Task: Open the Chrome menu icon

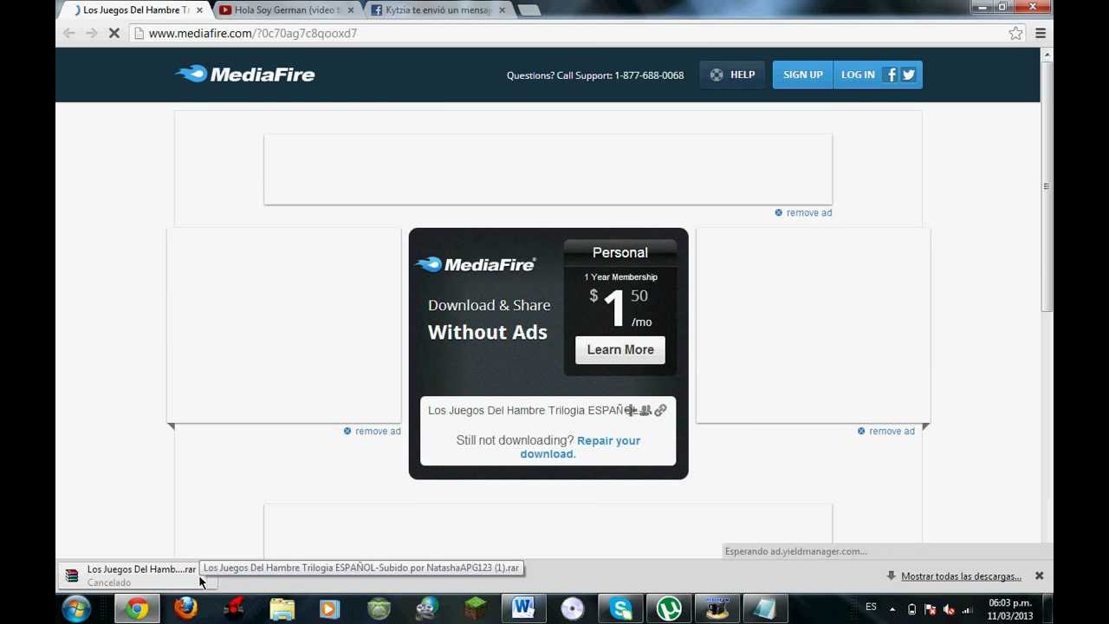Action: (1041, 33)
